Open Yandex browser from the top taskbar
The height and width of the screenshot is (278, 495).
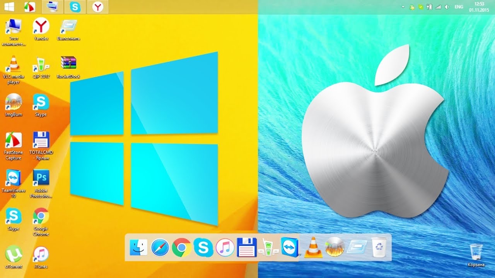(x=98, y=7)
